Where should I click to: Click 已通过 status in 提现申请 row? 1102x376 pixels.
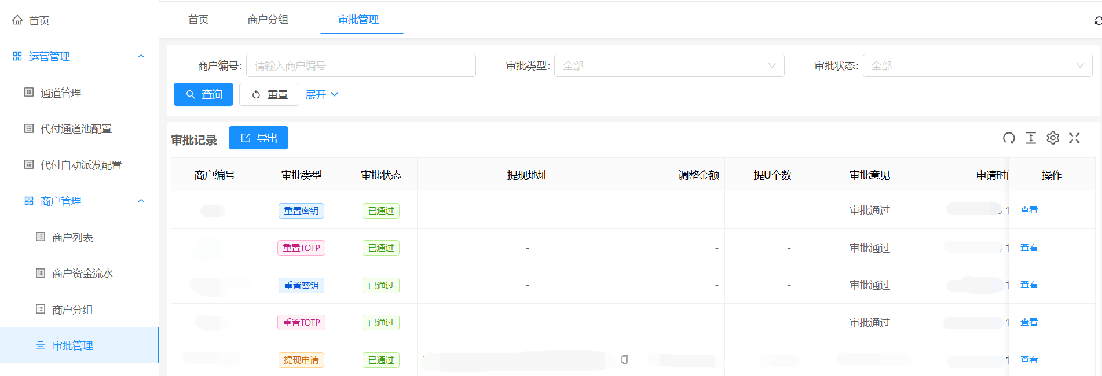pos(381,360)
